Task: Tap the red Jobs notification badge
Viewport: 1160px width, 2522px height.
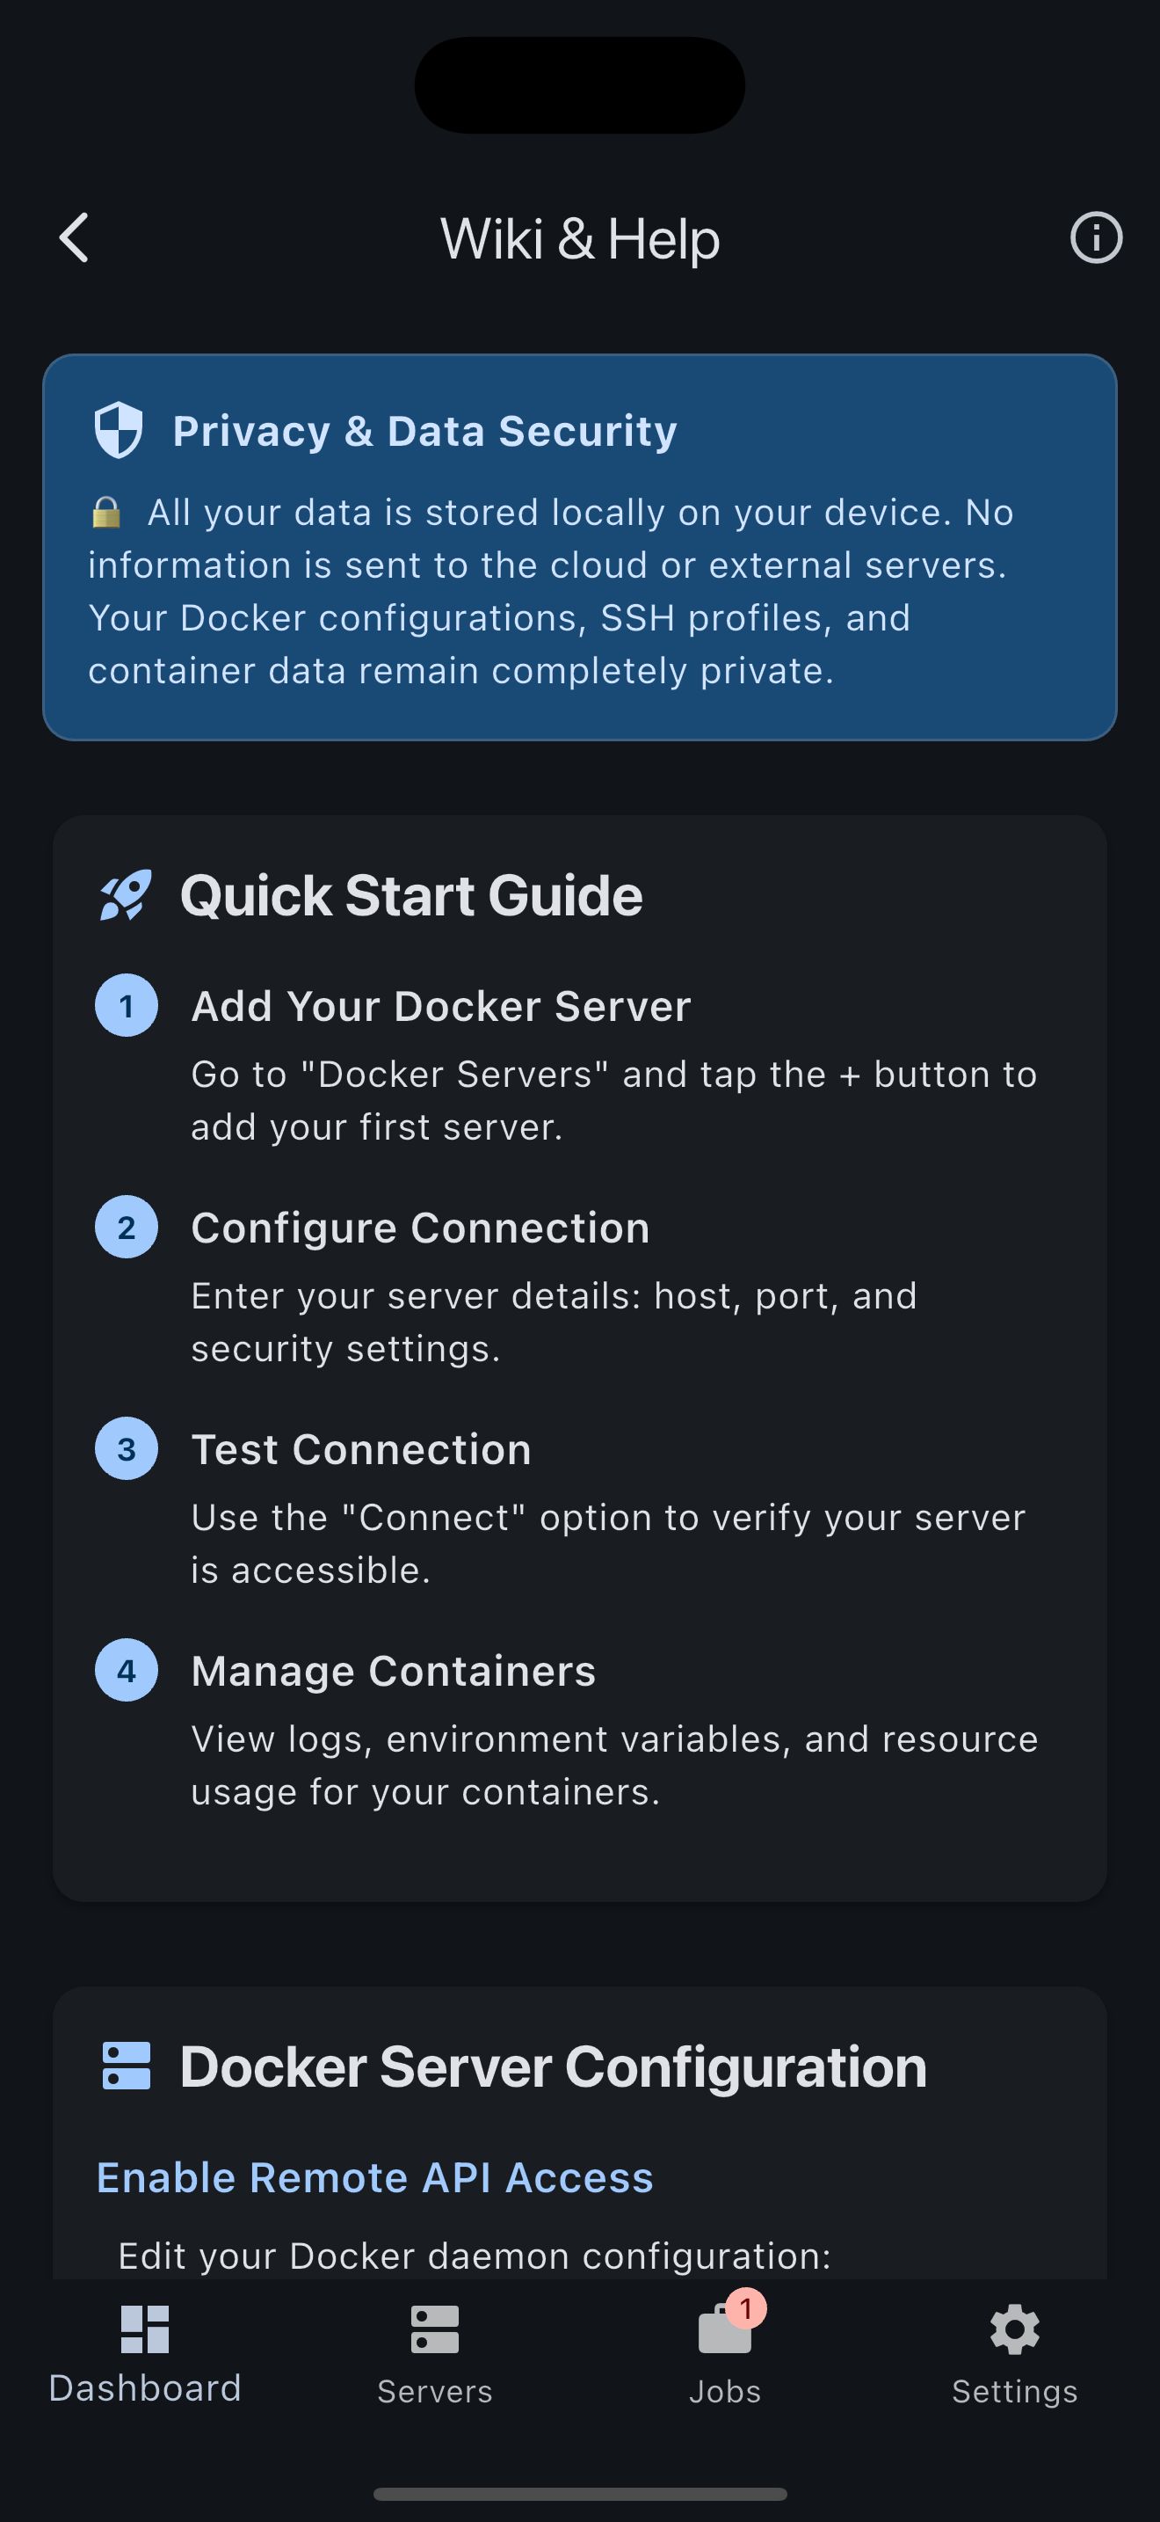Action: click(746, 2308)
